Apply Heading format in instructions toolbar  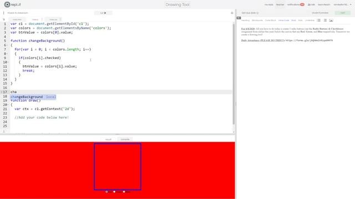[x=245, y=20]
